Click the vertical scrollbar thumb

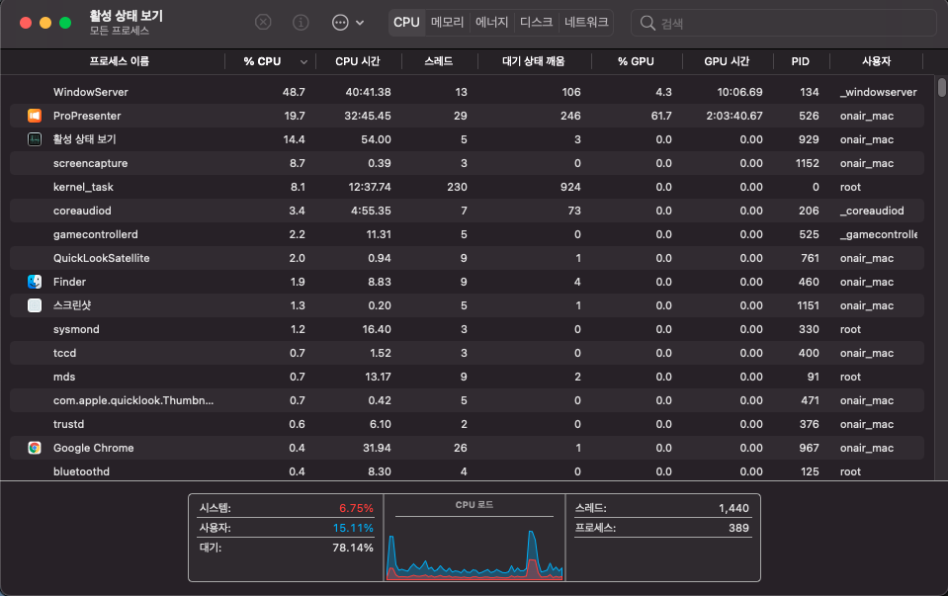pyautogui.click(x=942, y=86)
